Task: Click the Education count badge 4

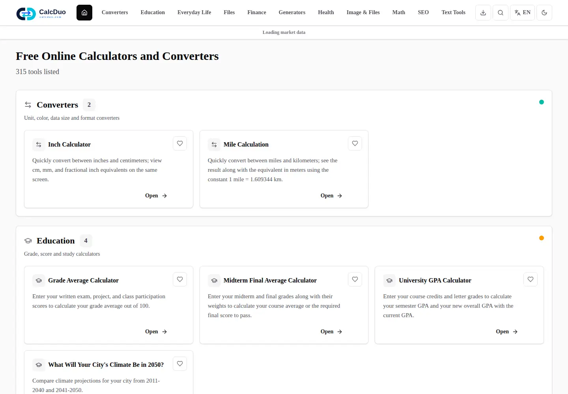Action: tap(86, 241)
